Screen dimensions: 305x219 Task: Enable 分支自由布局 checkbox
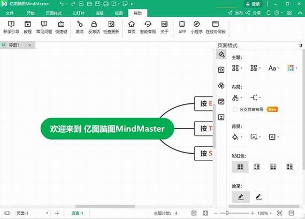[x=235, y=109]
